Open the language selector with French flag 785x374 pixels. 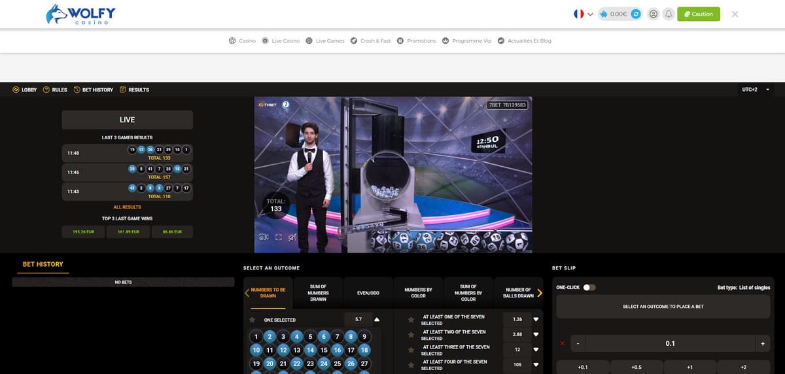pyautogui.click(x=583, y=14)
